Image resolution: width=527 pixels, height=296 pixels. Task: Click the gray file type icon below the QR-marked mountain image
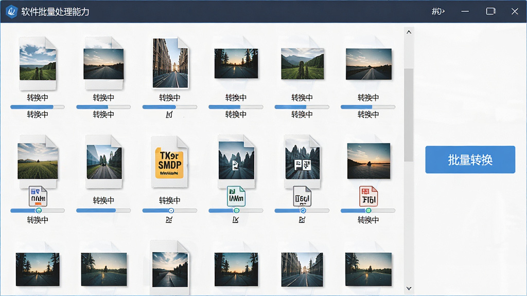(x=302, y=196)
